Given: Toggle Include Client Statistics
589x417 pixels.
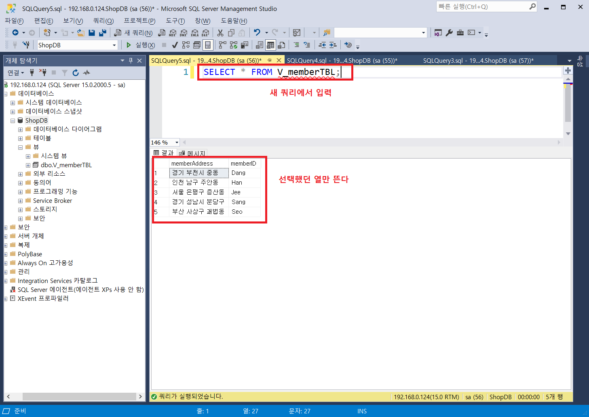Looking at the screenshot, I should point(244,45).
